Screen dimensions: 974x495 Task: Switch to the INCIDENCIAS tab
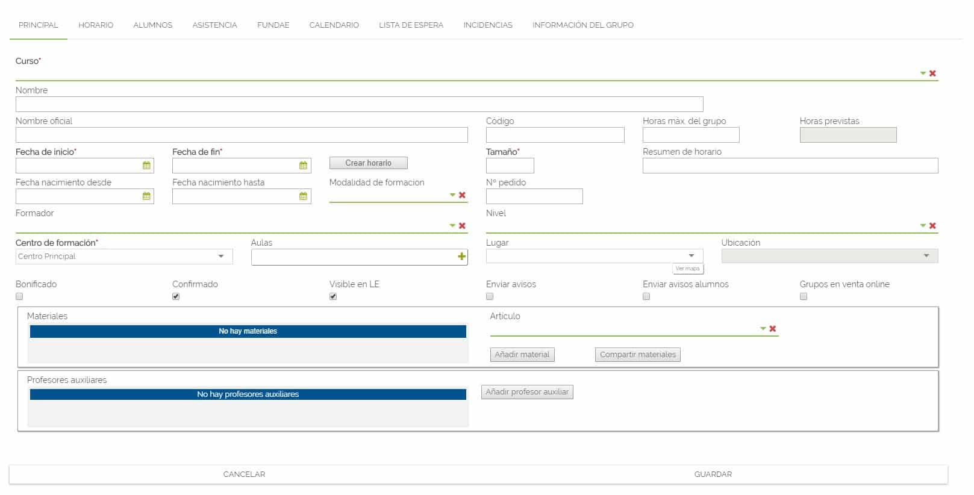pyautogui.click(x=488, y=25)
